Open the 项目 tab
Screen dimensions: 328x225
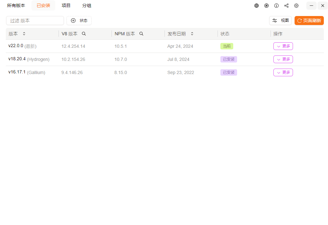point(66,6)
